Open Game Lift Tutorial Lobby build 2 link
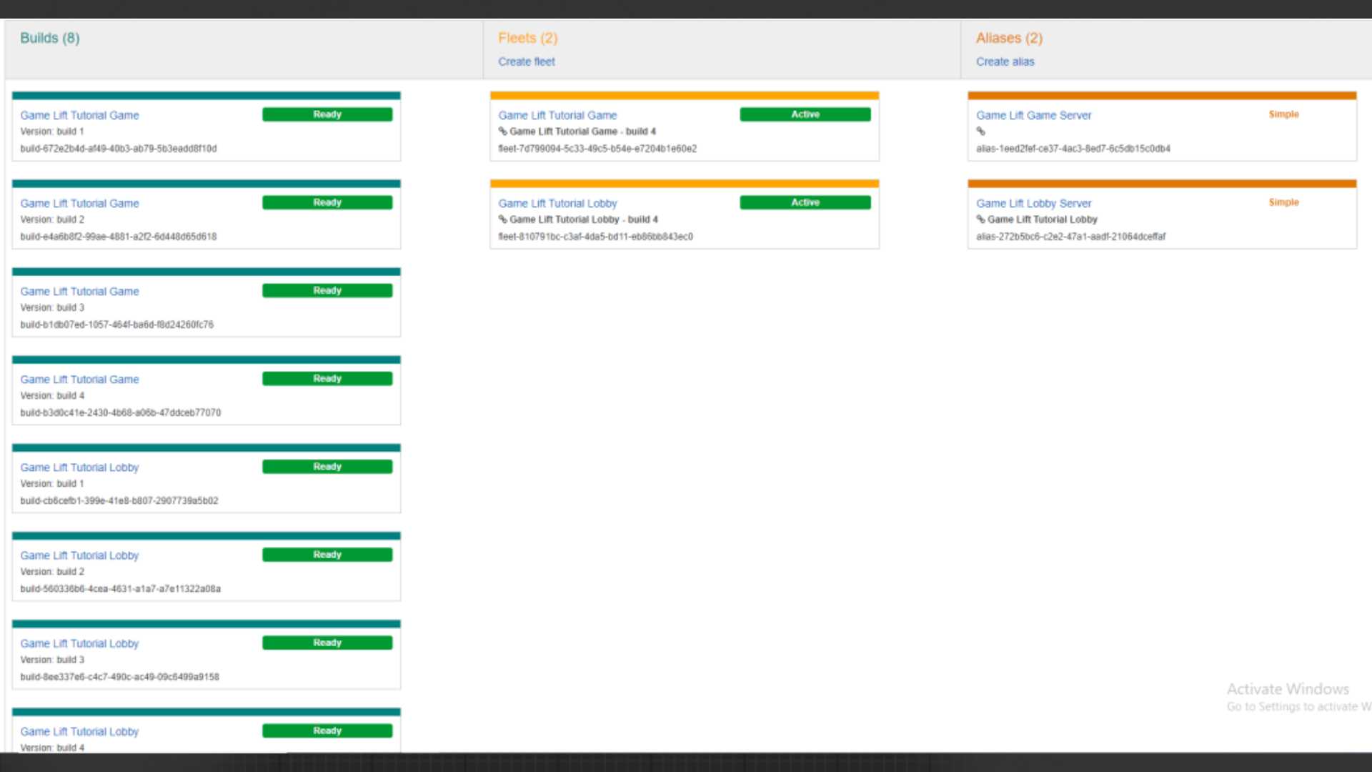The image size is (1372, 772). click(x=79, y=555)
